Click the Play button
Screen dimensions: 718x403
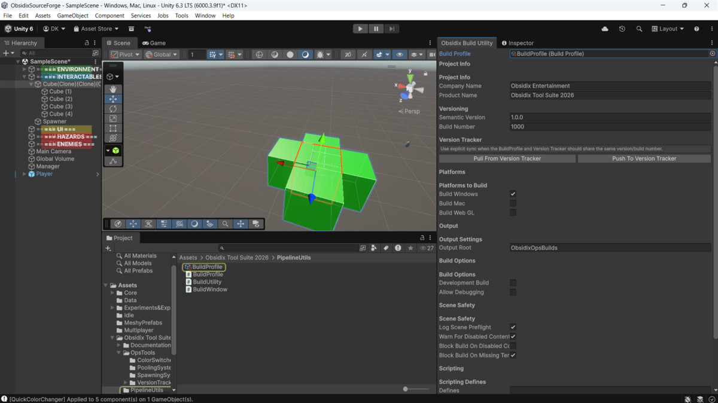[360, 29]
